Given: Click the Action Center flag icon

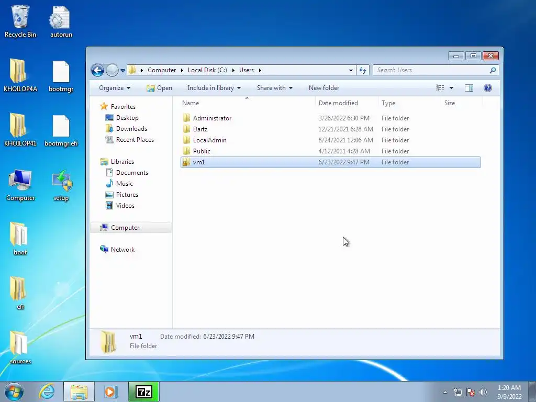Looking at the screenshot, I should pyautogui.click(x=471, y=392).
